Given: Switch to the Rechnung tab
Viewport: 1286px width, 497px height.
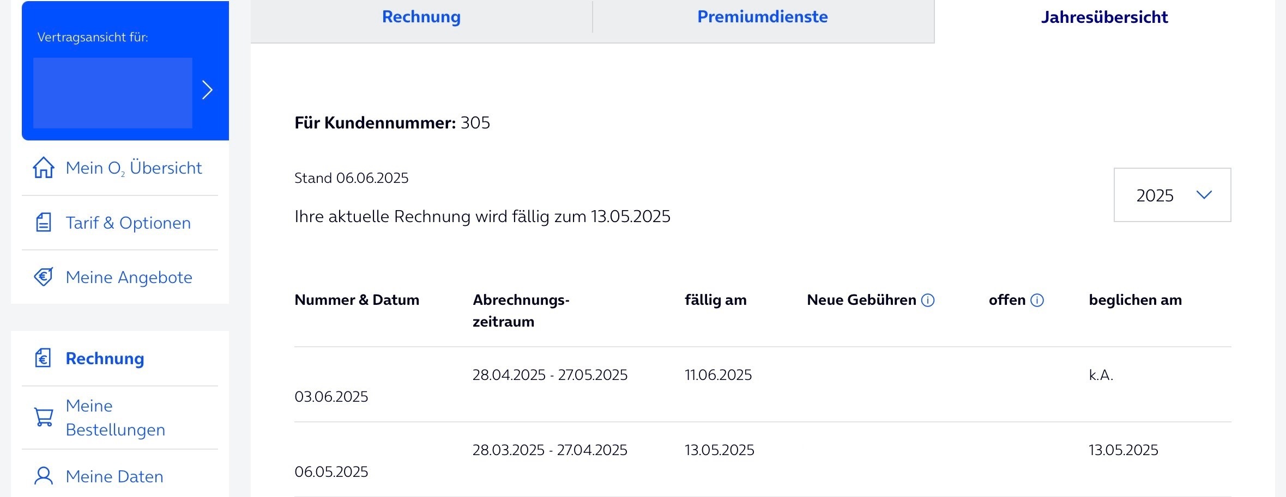Looking at the screenshot, I should click(421, 17).
